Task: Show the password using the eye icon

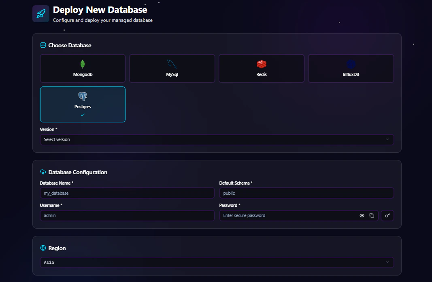Action: [x=362, y=215]
